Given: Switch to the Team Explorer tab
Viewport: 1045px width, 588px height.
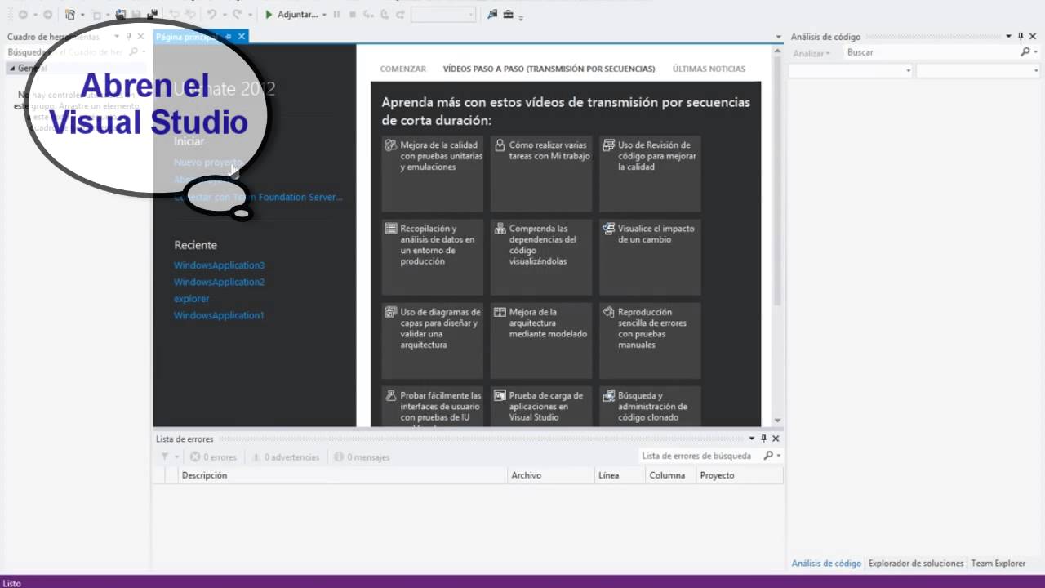Looking at the screenshot, I should [x=998, y=563].
